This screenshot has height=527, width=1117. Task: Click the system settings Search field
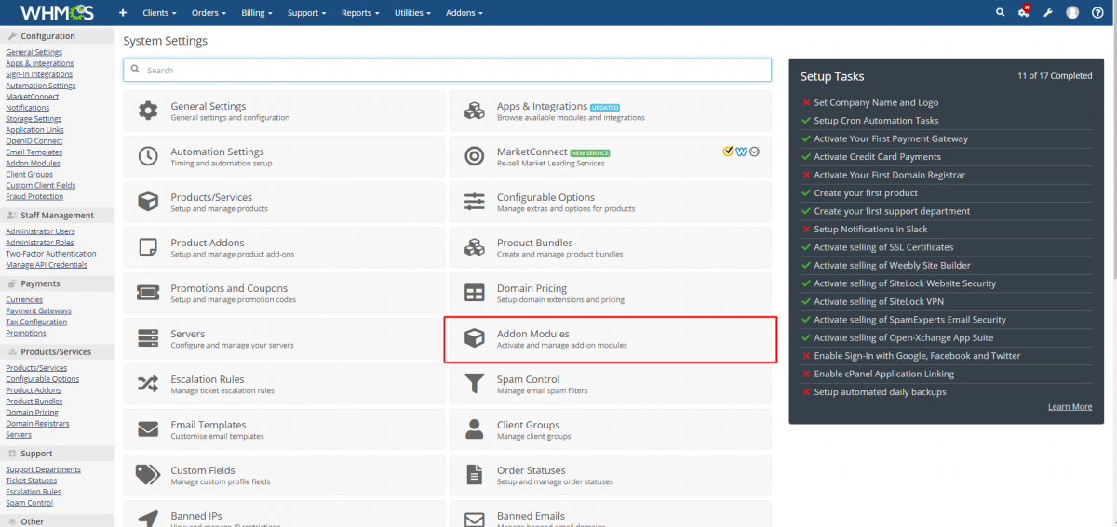click(447, 71)
